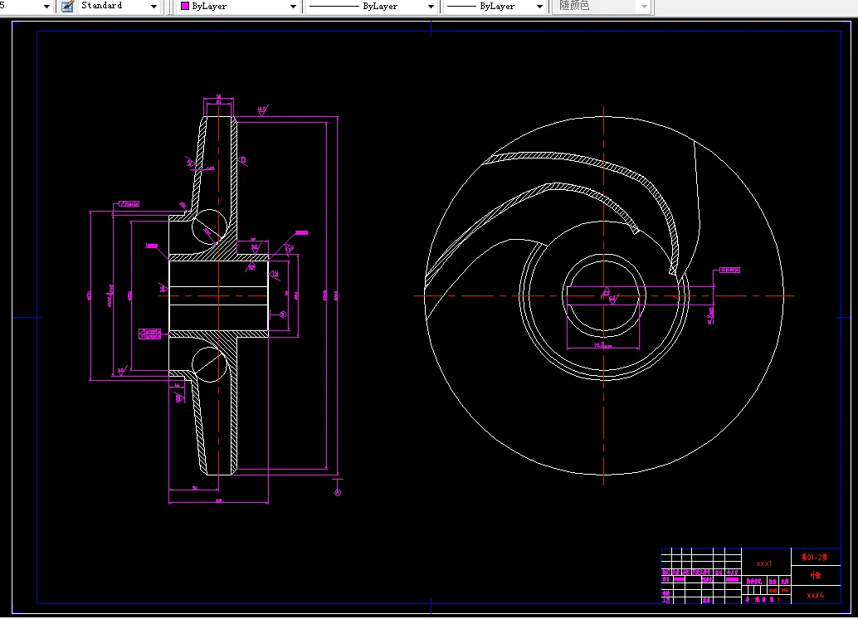
Task: Select the xxx4 text in title block
Action: tap(815, 595)
